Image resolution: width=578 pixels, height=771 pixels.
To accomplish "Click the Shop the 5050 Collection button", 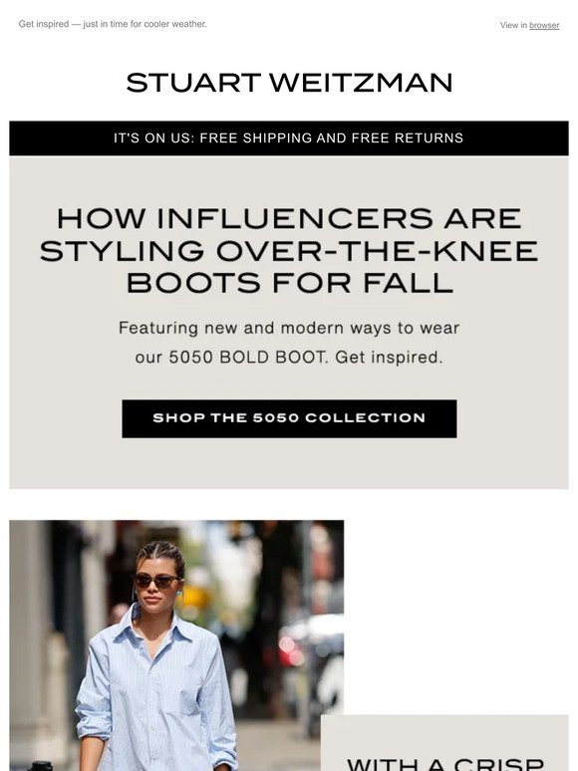I will click(x=289, y=418).
